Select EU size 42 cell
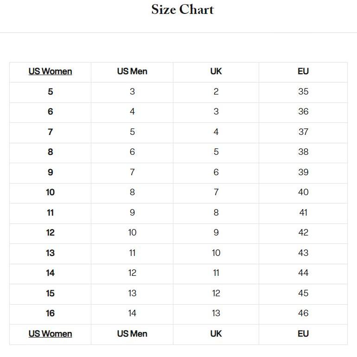This screenshot has height=357, width=357. [x=303, y=233]
